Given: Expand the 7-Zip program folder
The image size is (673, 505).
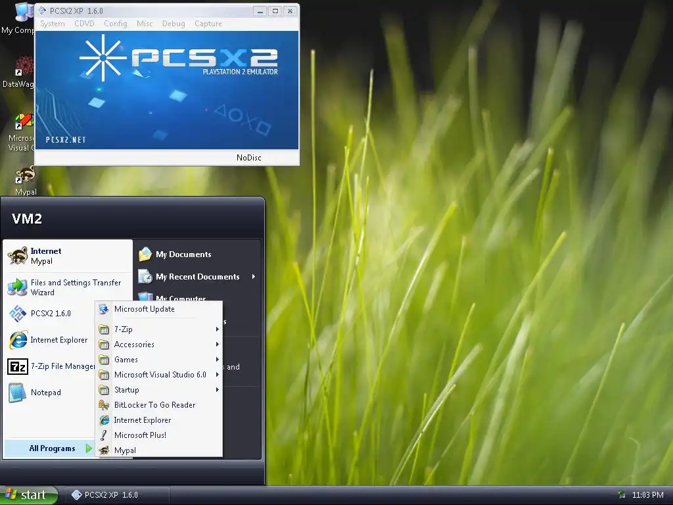Looking at the screenshot, I should tap(159, 329).
